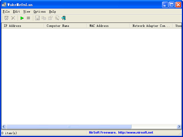Sort by IP Address column header
Viewport: 183px width, 137px height.
pos(23,26)
